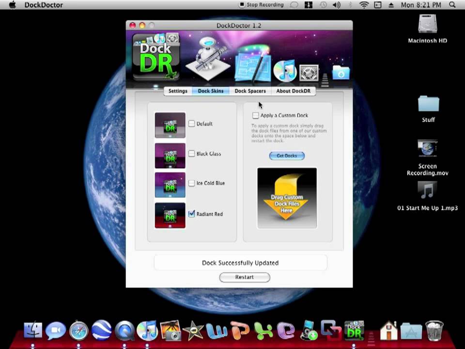The image size is (465, 349).
Task: Click the Drag Custom Dock Files well
Action: (287, 198)
